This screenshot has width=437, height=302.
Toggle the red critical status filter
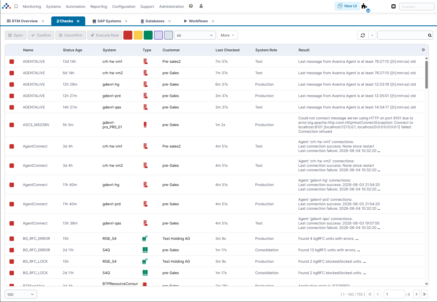coord(128,35)
